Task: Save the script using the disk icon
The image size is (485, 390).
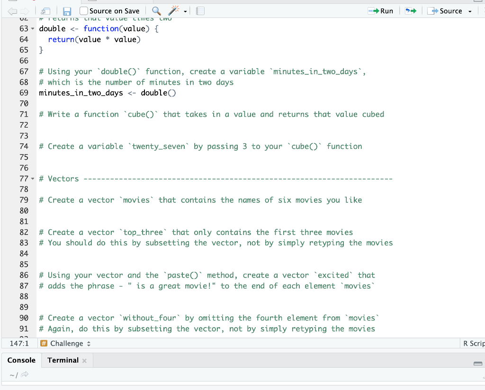Action: coord(66,10)
